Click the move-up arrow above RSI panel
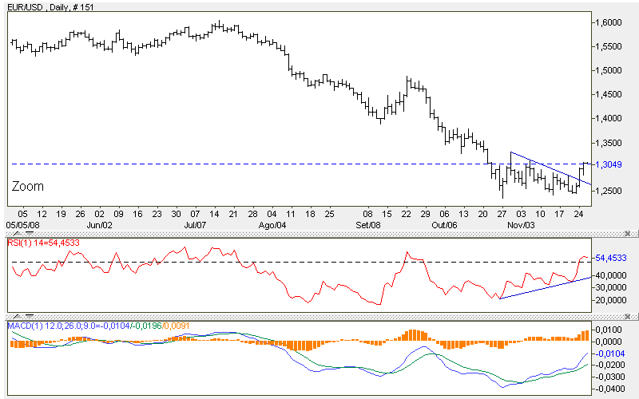 (x=18, y=234)
